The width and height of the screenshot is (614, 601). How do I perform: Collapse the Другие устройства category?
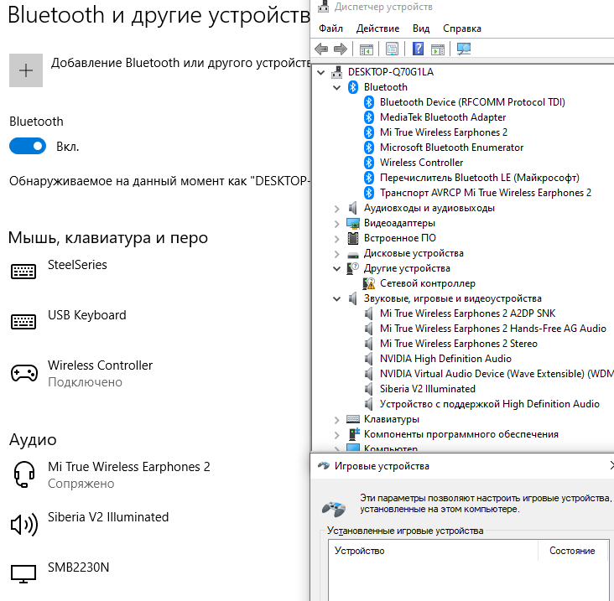[336, 268]
